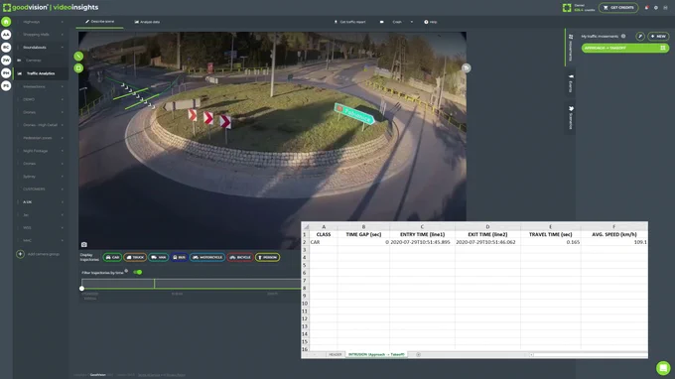This screenshot has height=379, width=675.
Task: Open the home icon in the left rail
Action: (x=6, y=22)
